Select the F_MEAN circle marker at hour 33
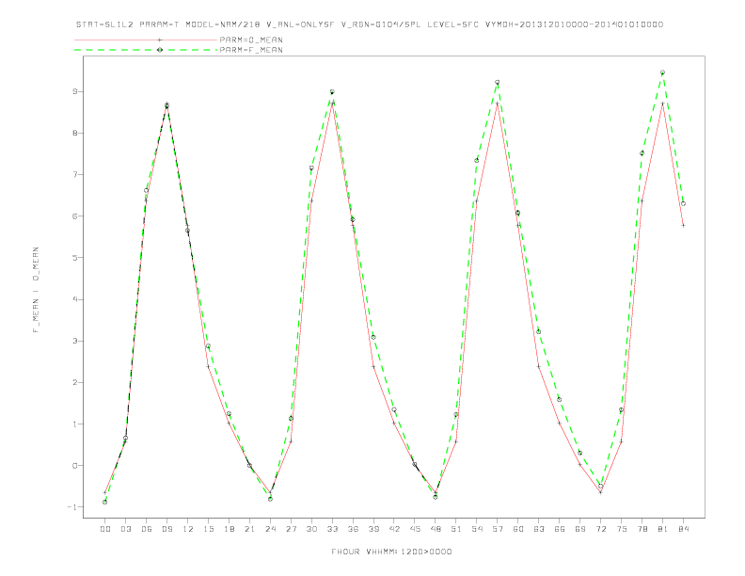Image resolution: width=745 pixels, height=576 pixels. (x=332, y=91)
